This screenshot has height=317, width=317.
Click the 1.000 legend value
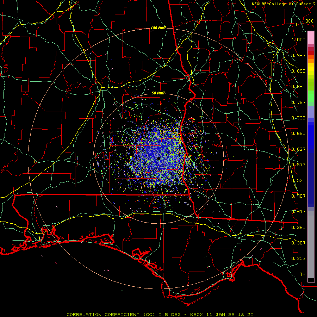click(298, 39)
